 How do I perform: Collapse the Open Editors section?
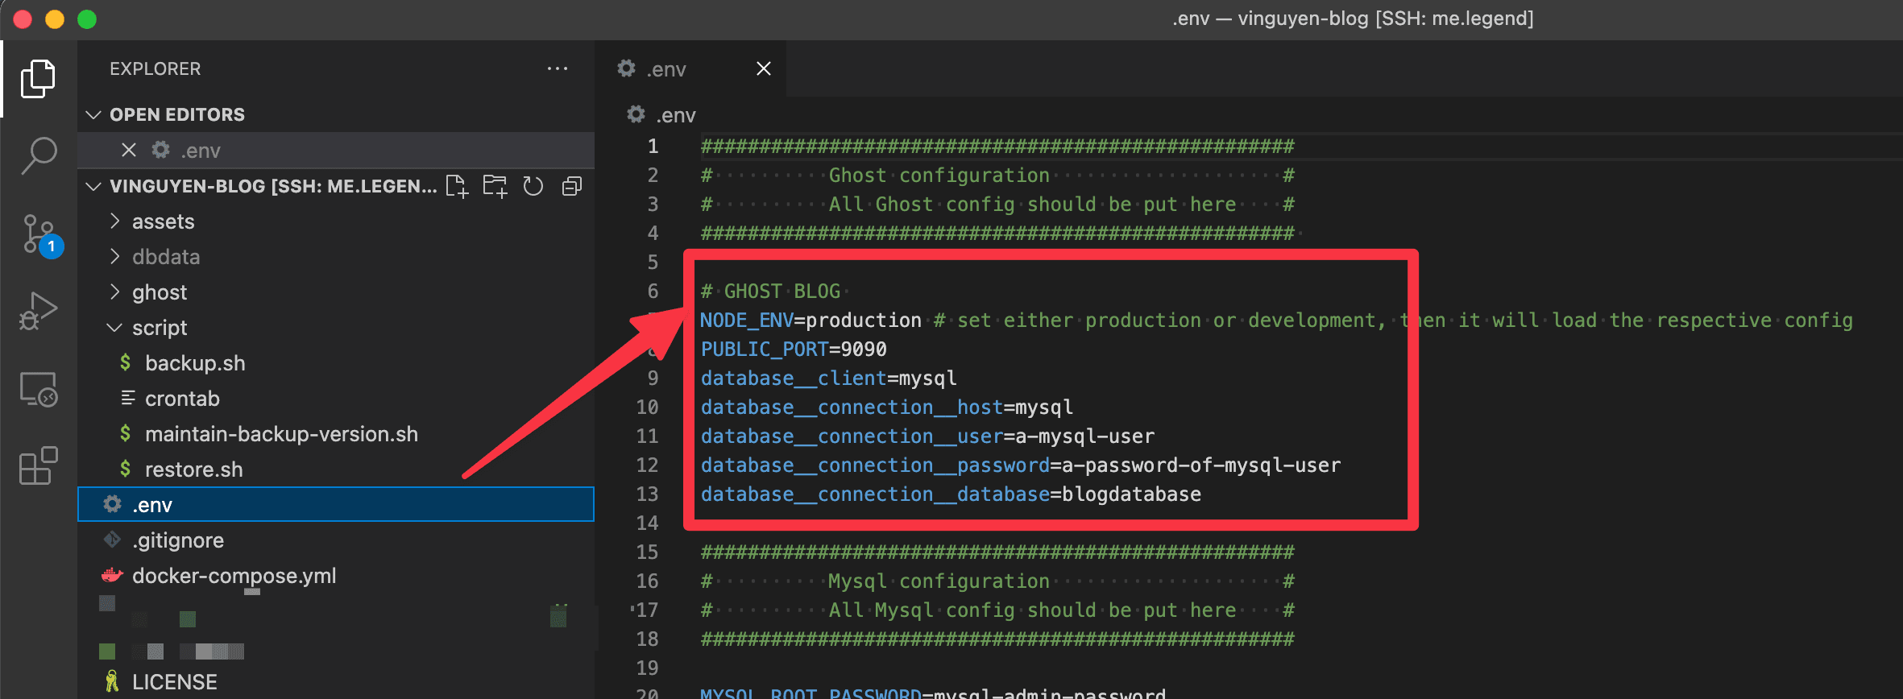pos(93,115)
